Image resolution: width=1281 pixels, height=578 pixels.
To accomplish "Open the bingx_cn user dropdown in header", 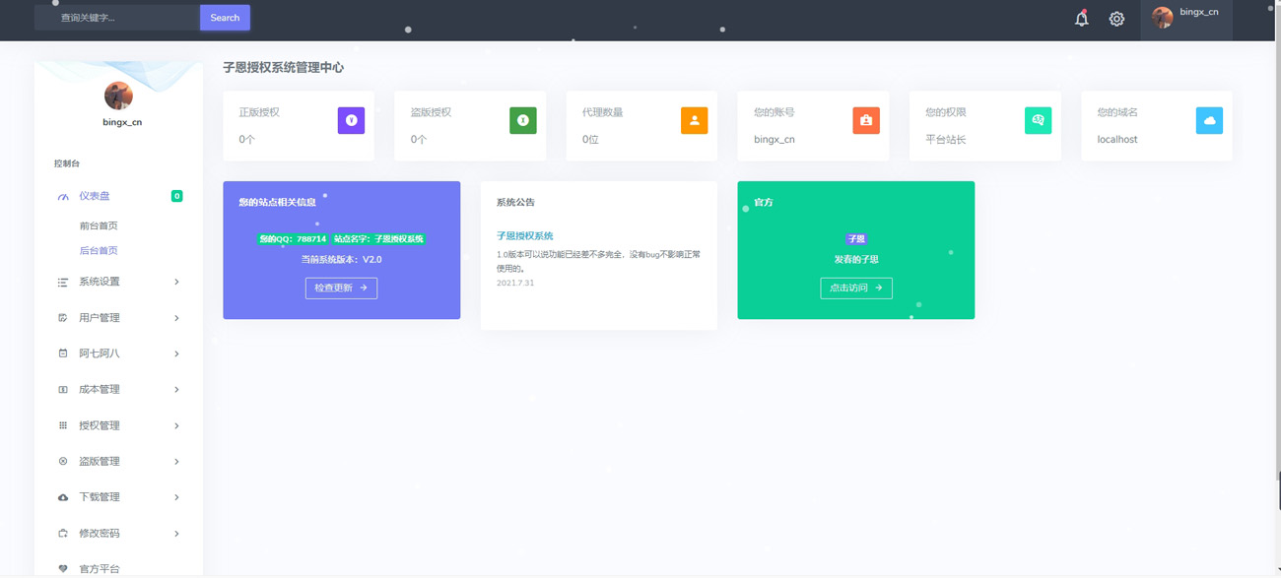I will click(x=1186, y=18).
